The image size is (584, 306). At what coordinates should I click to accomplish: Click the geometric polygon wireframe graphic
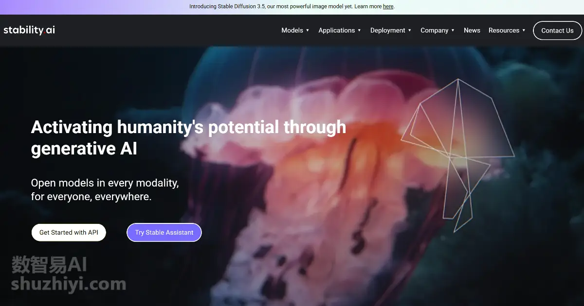point(457,155)
